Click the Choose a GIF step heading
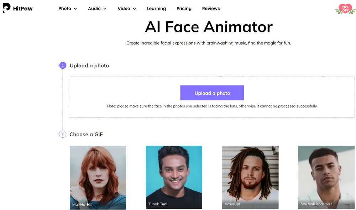 coord(86,134)
